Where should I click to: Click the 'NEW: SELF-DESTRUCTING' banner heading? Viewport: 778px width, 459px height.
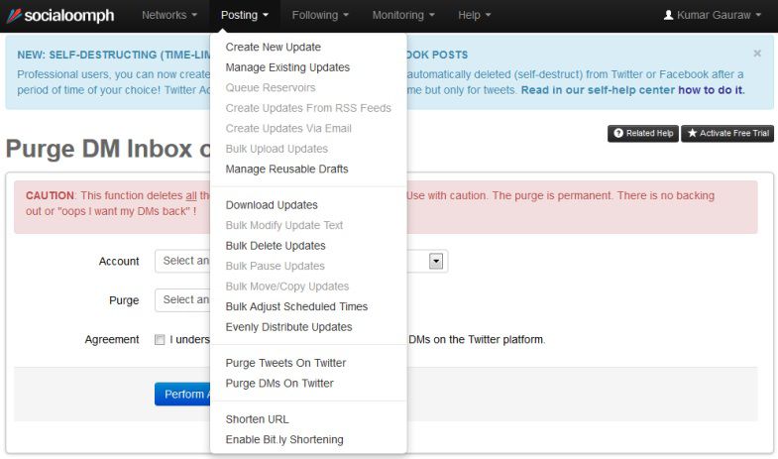click(114, 55)
